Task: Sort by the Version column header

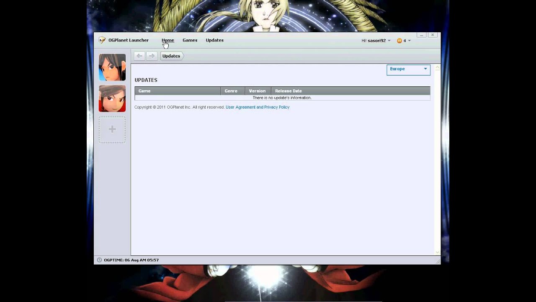Action: (x=258, y=91)
